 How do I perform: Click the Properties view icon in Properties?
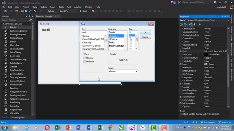[190, 24]
